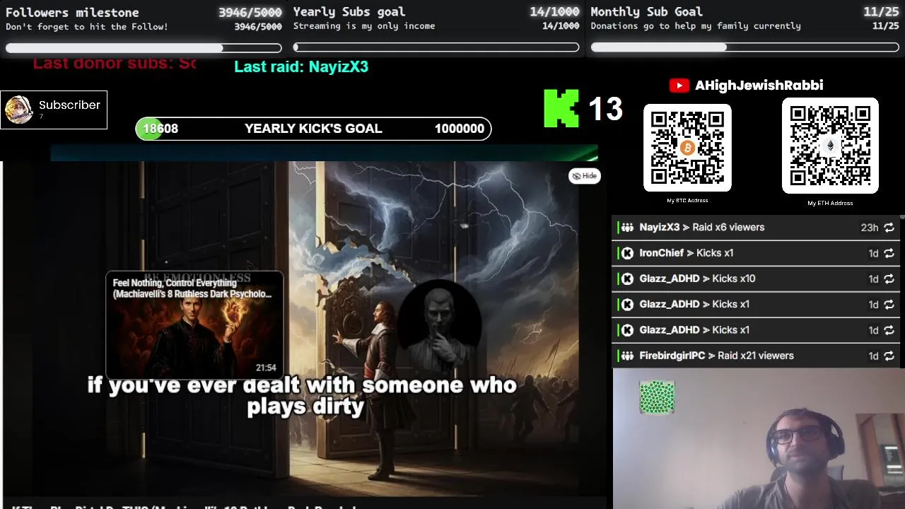Click the Last donor subs scrolling text
Image resolution: width=905 pixels, height=509 pixels.
click(x=115, y=63)
